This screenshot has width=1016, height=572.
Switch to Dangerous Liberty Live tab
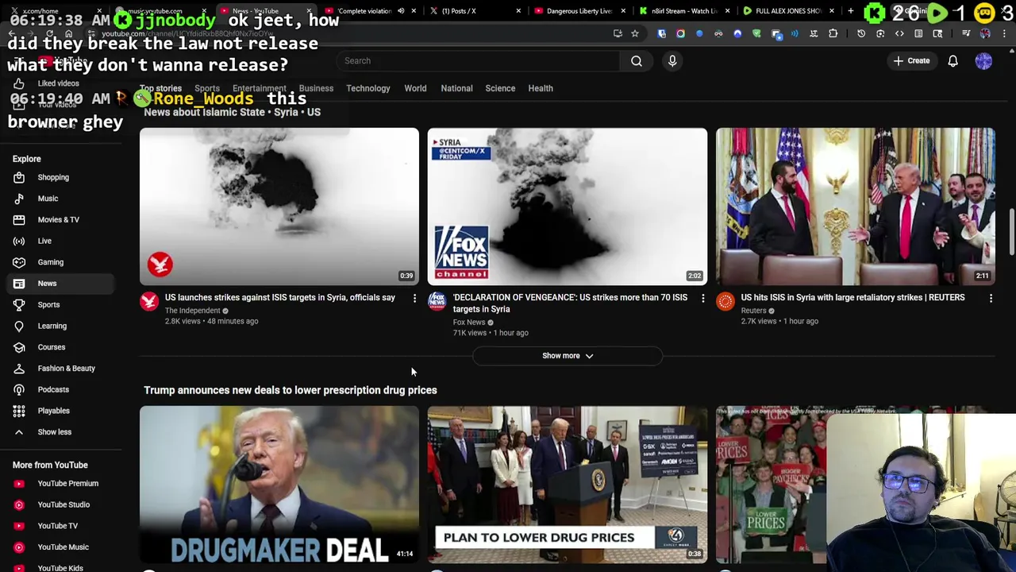[579, 11]
